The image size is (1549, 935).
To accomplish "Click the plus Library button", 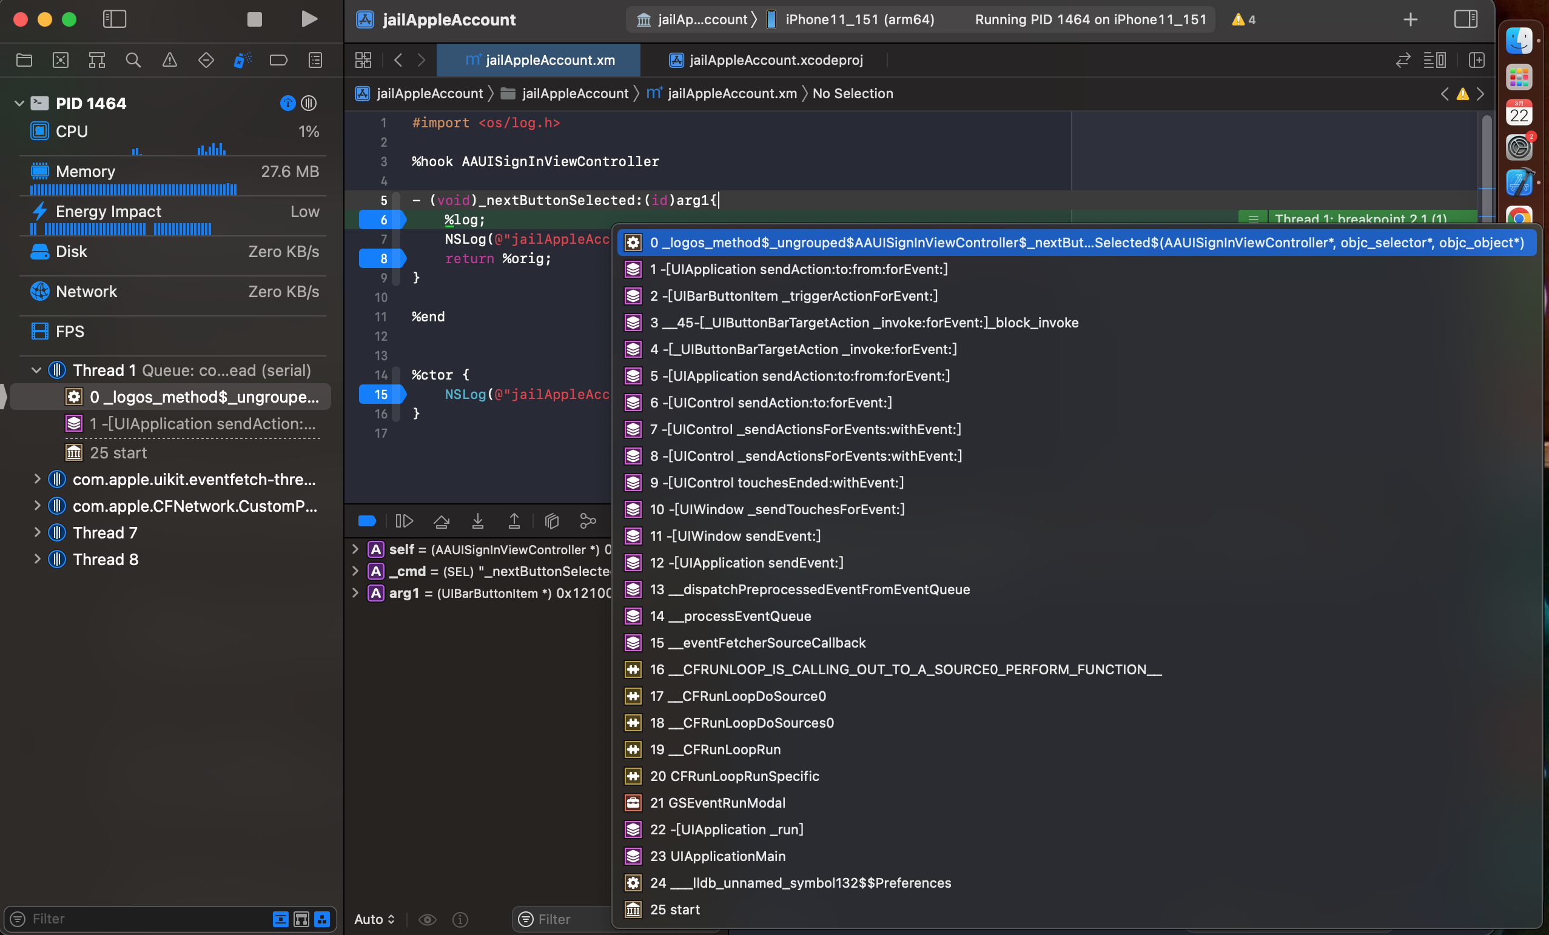I will point(1411,19).
